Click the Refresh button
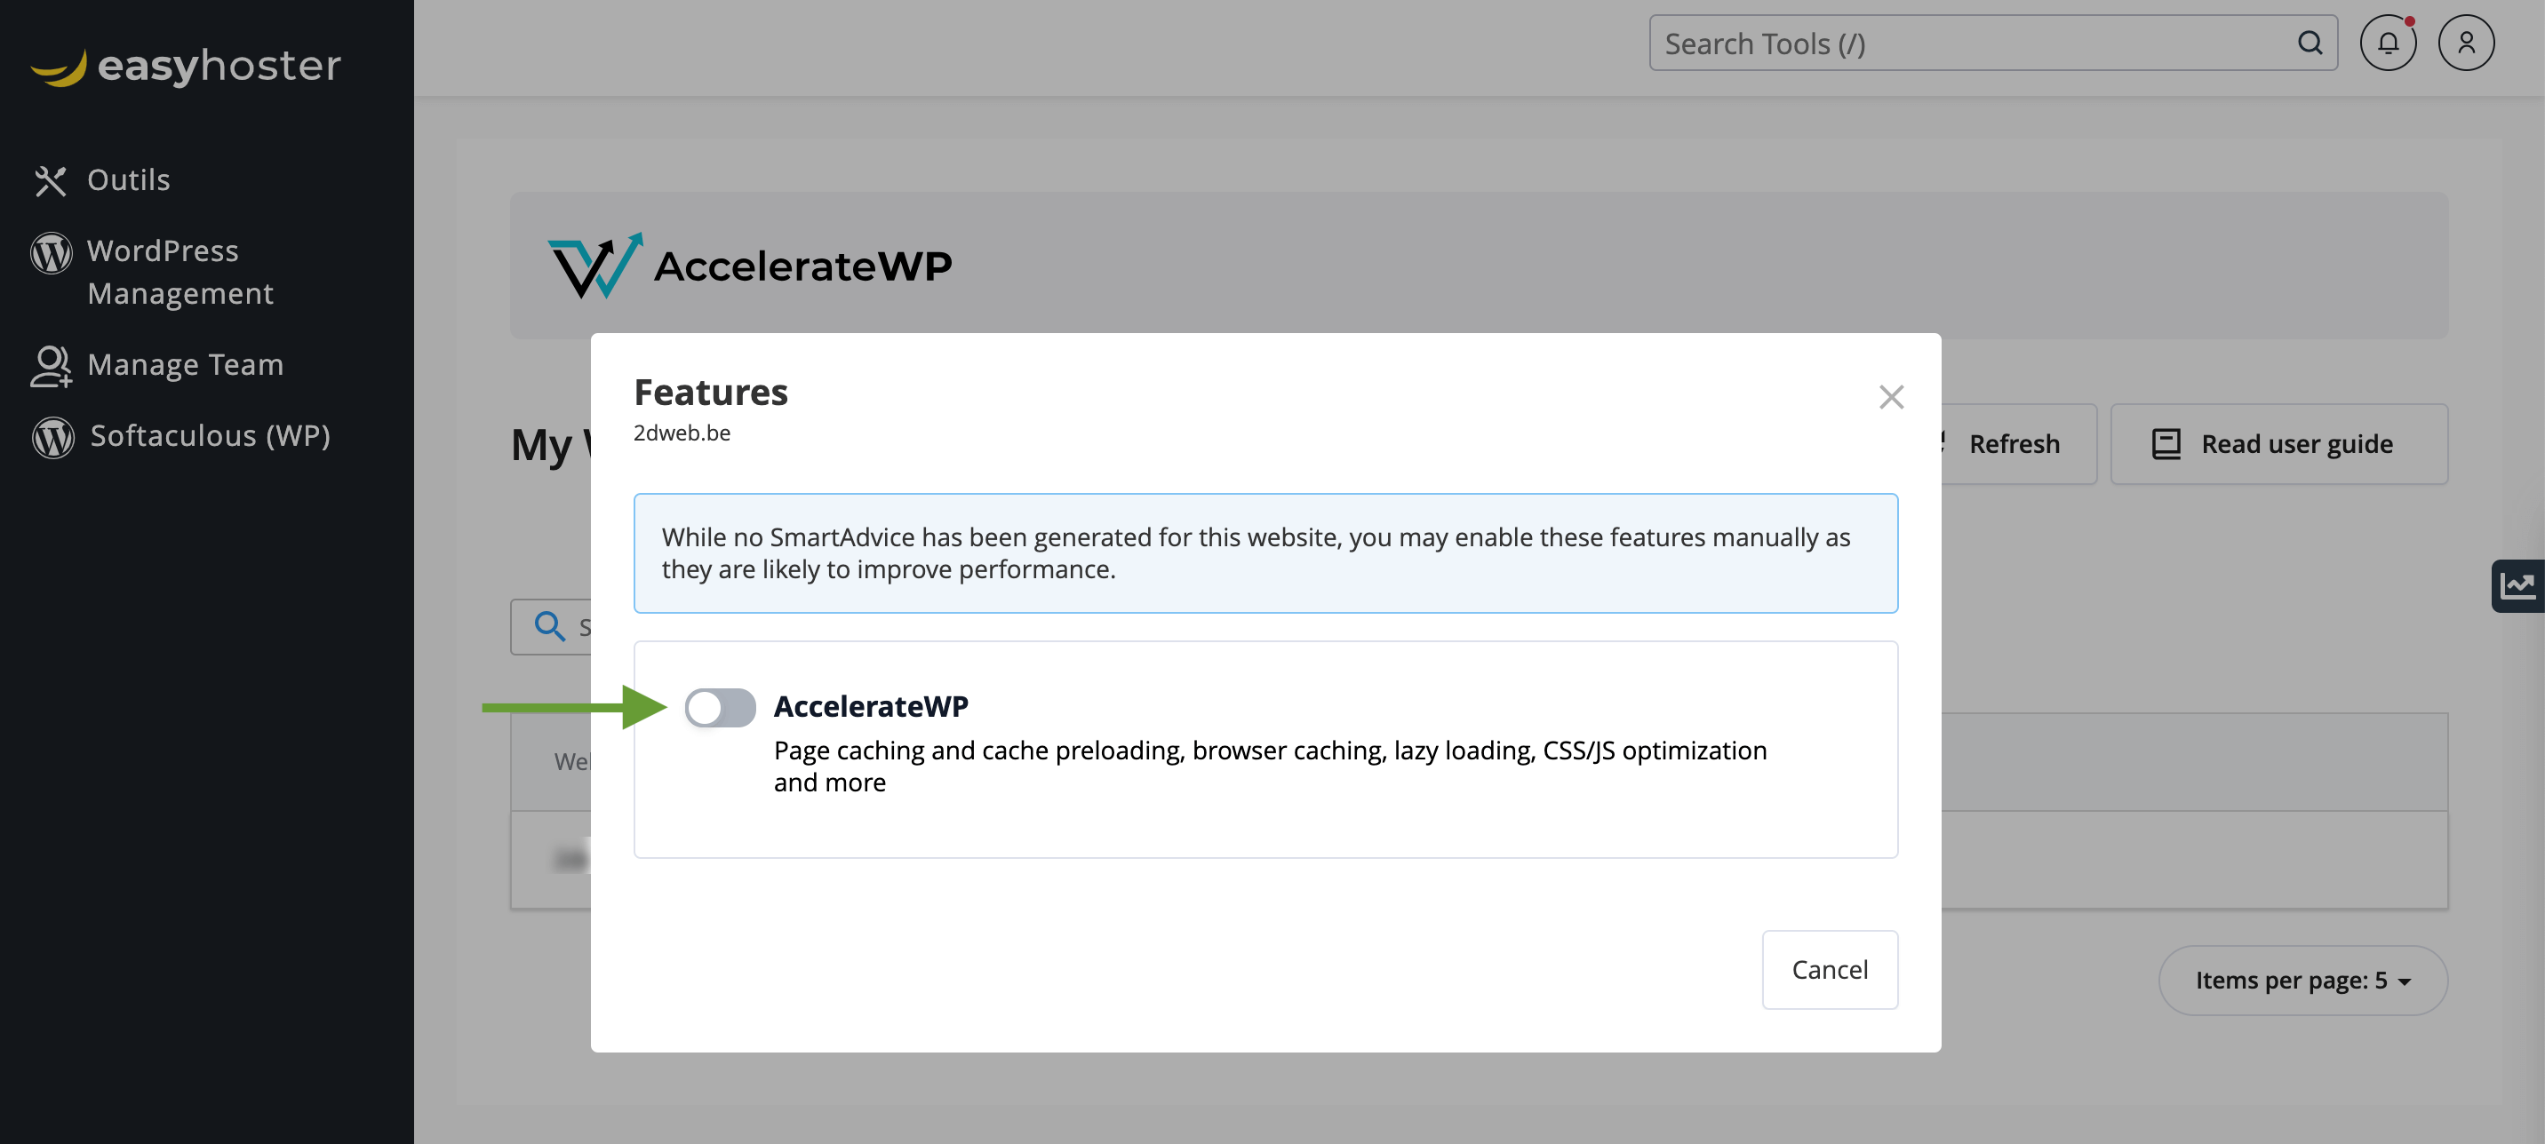The image size is (2545, 1144). tap(2014, 445)
